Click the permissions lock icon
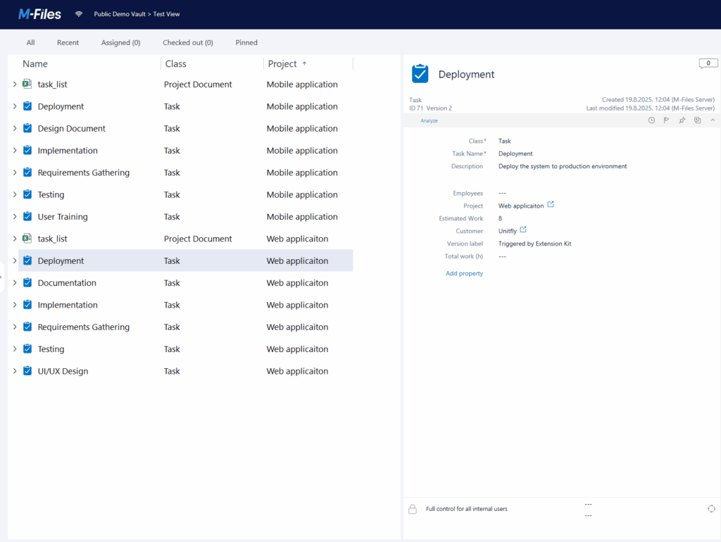721x542 pixels. pos(413,509)
